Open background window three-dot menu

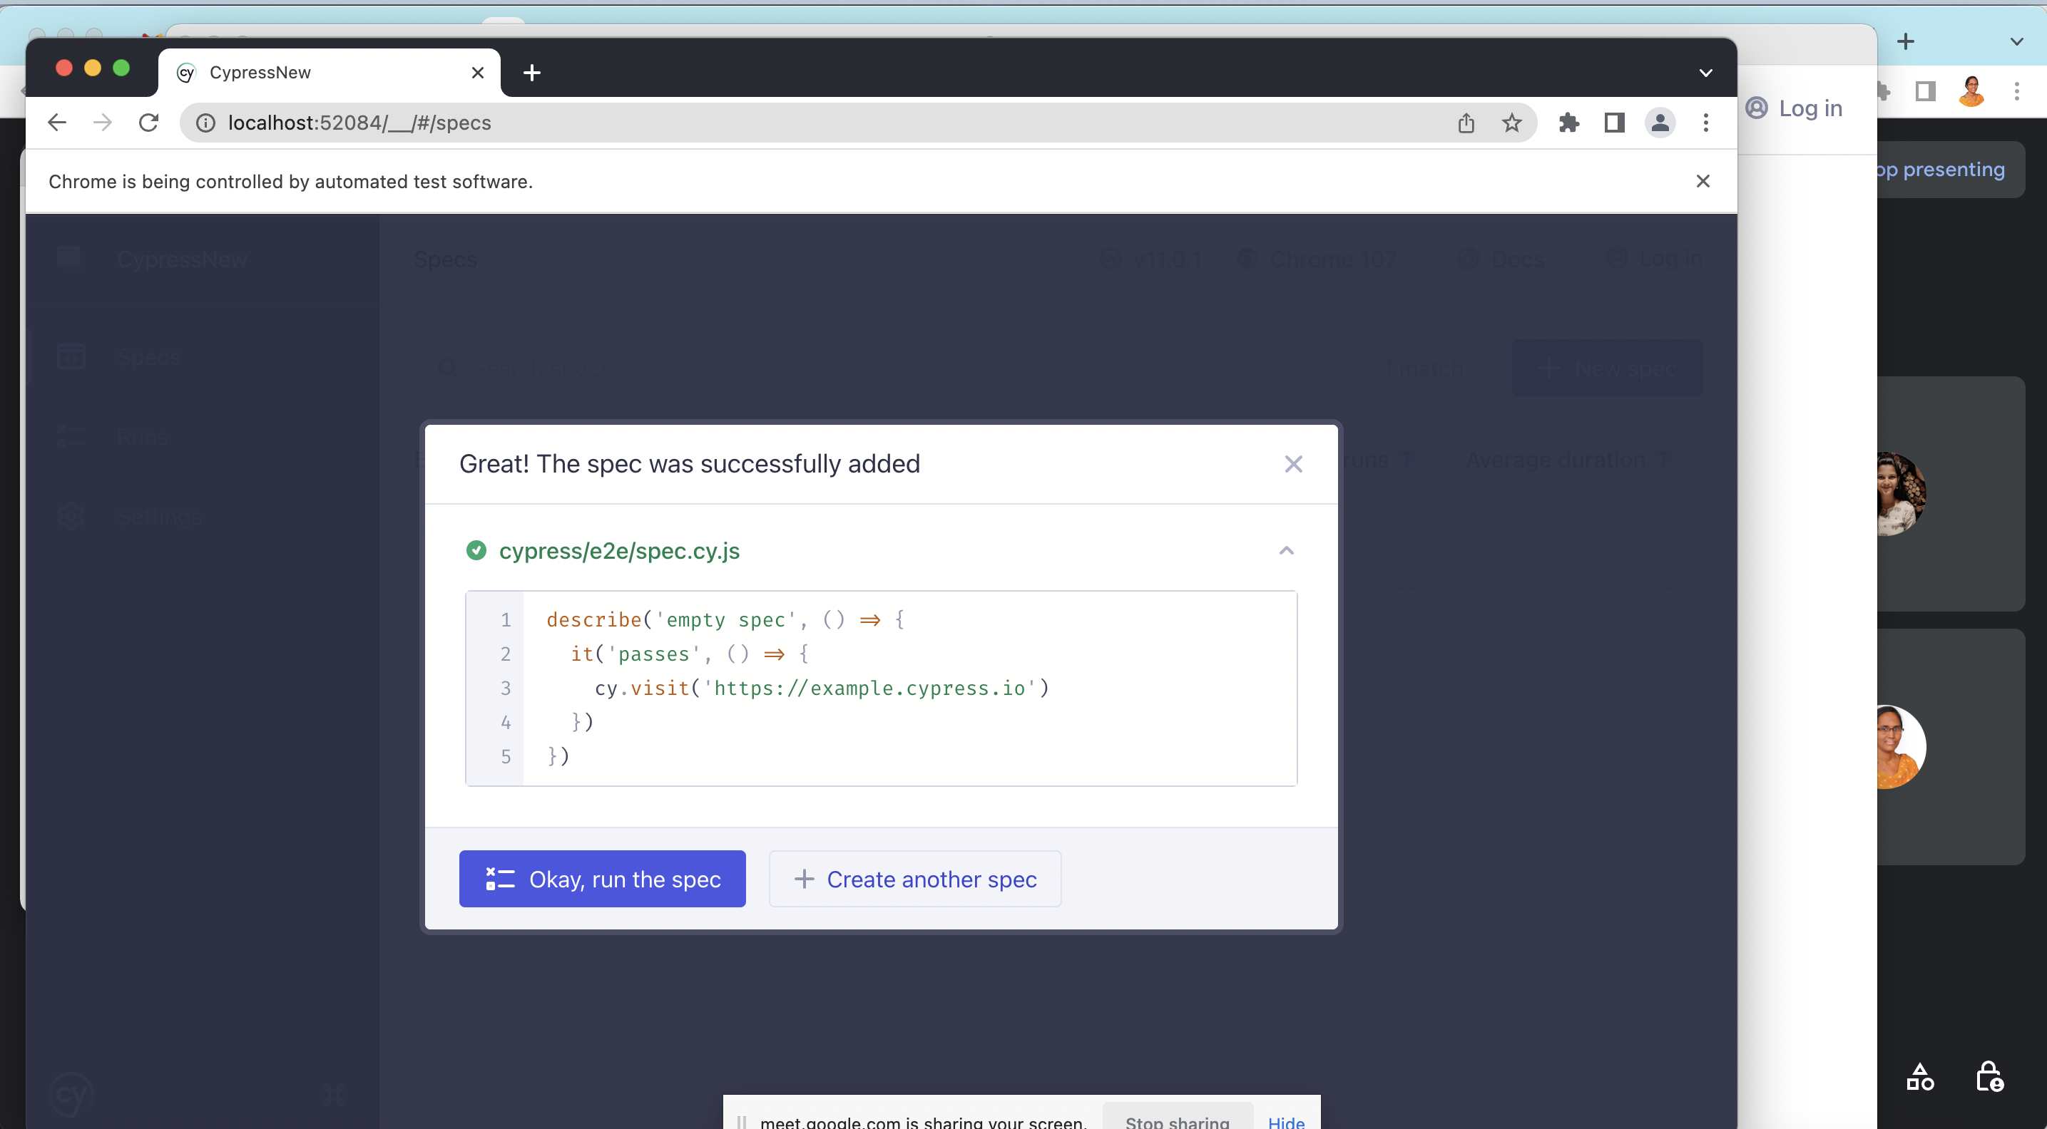click(2016, 91)
